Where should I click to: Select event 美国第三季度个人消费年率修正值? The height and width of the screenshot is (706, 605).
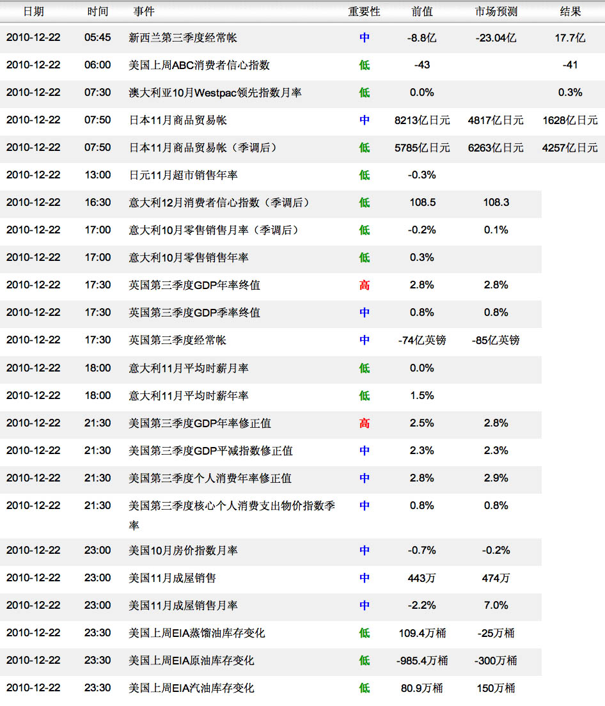(x=210, y=478)
